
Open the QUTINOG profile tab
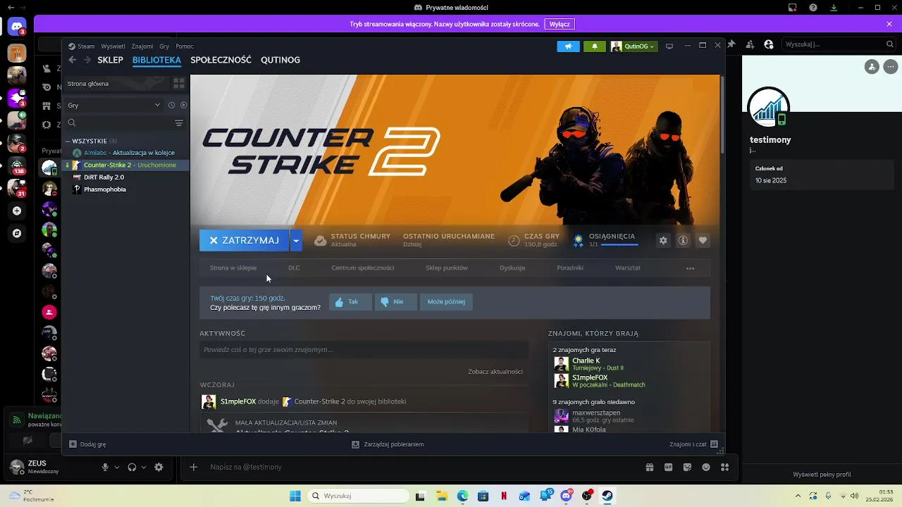(280, 60)
